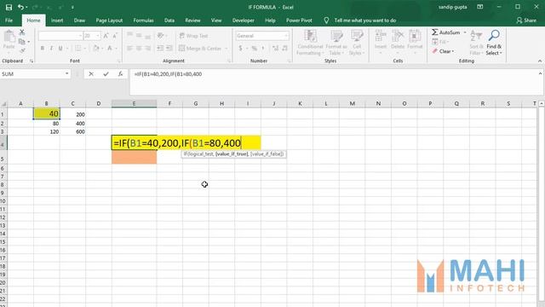This screenshot has height=307, width=545.
Task: Click the formula bar text
Action: [x=168, y=74]
